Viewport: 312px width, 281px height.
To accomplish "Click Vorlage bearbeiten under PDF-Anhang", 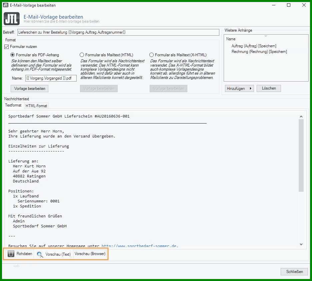I will [29, 89].
